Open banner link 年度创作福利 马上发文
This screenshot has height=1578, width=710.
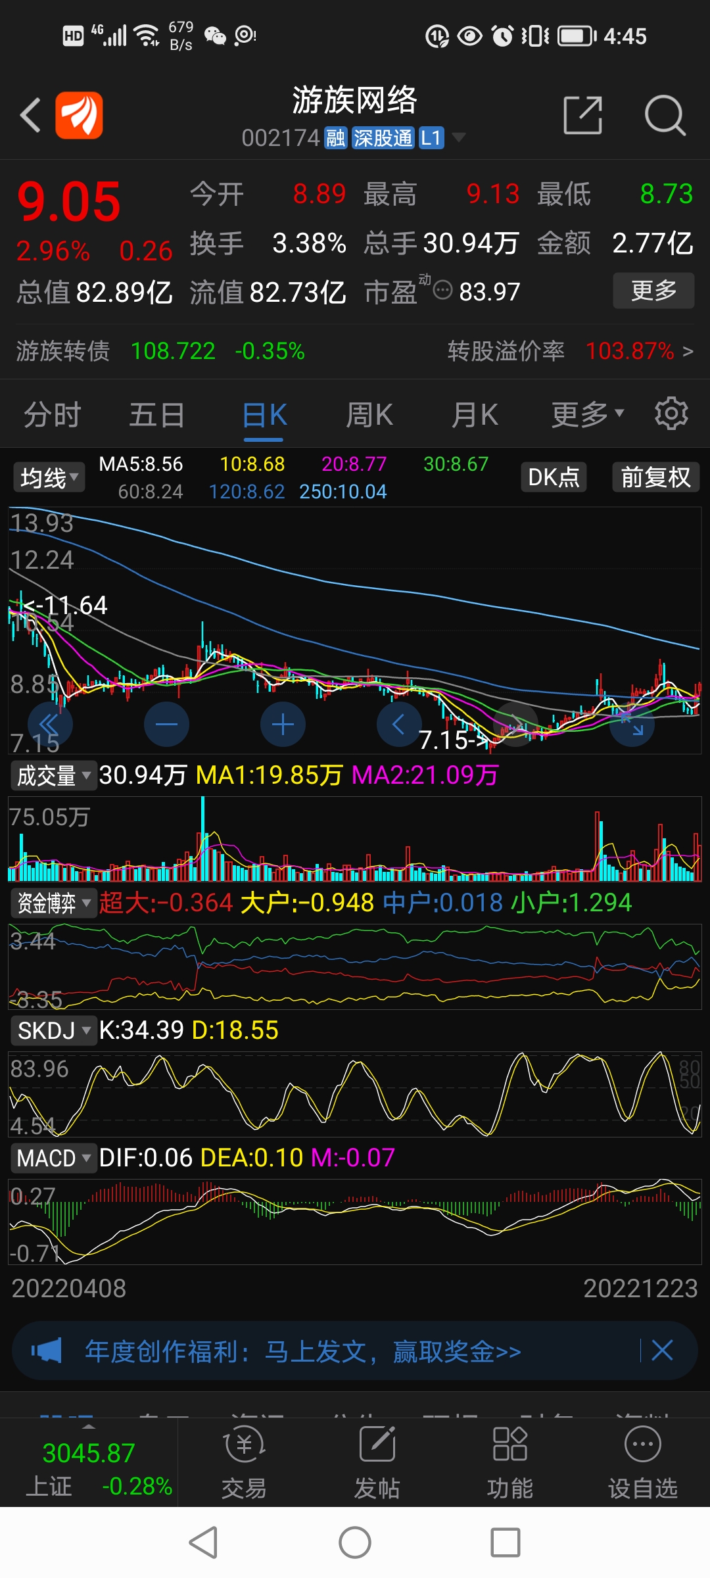click(303, 1351)
